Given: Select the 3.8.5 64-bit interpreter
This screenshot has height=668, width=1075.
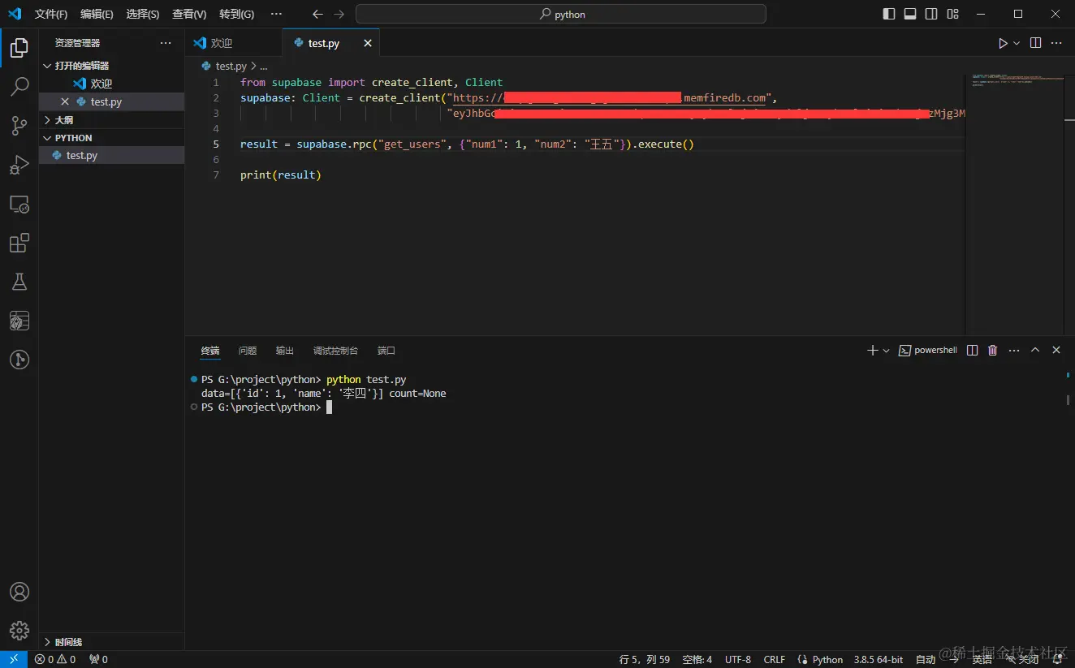Looking at the screenshot, I should 879,659.
